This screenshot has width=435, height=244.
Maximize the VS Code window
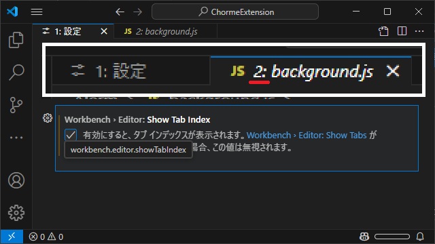pos(387,12)
